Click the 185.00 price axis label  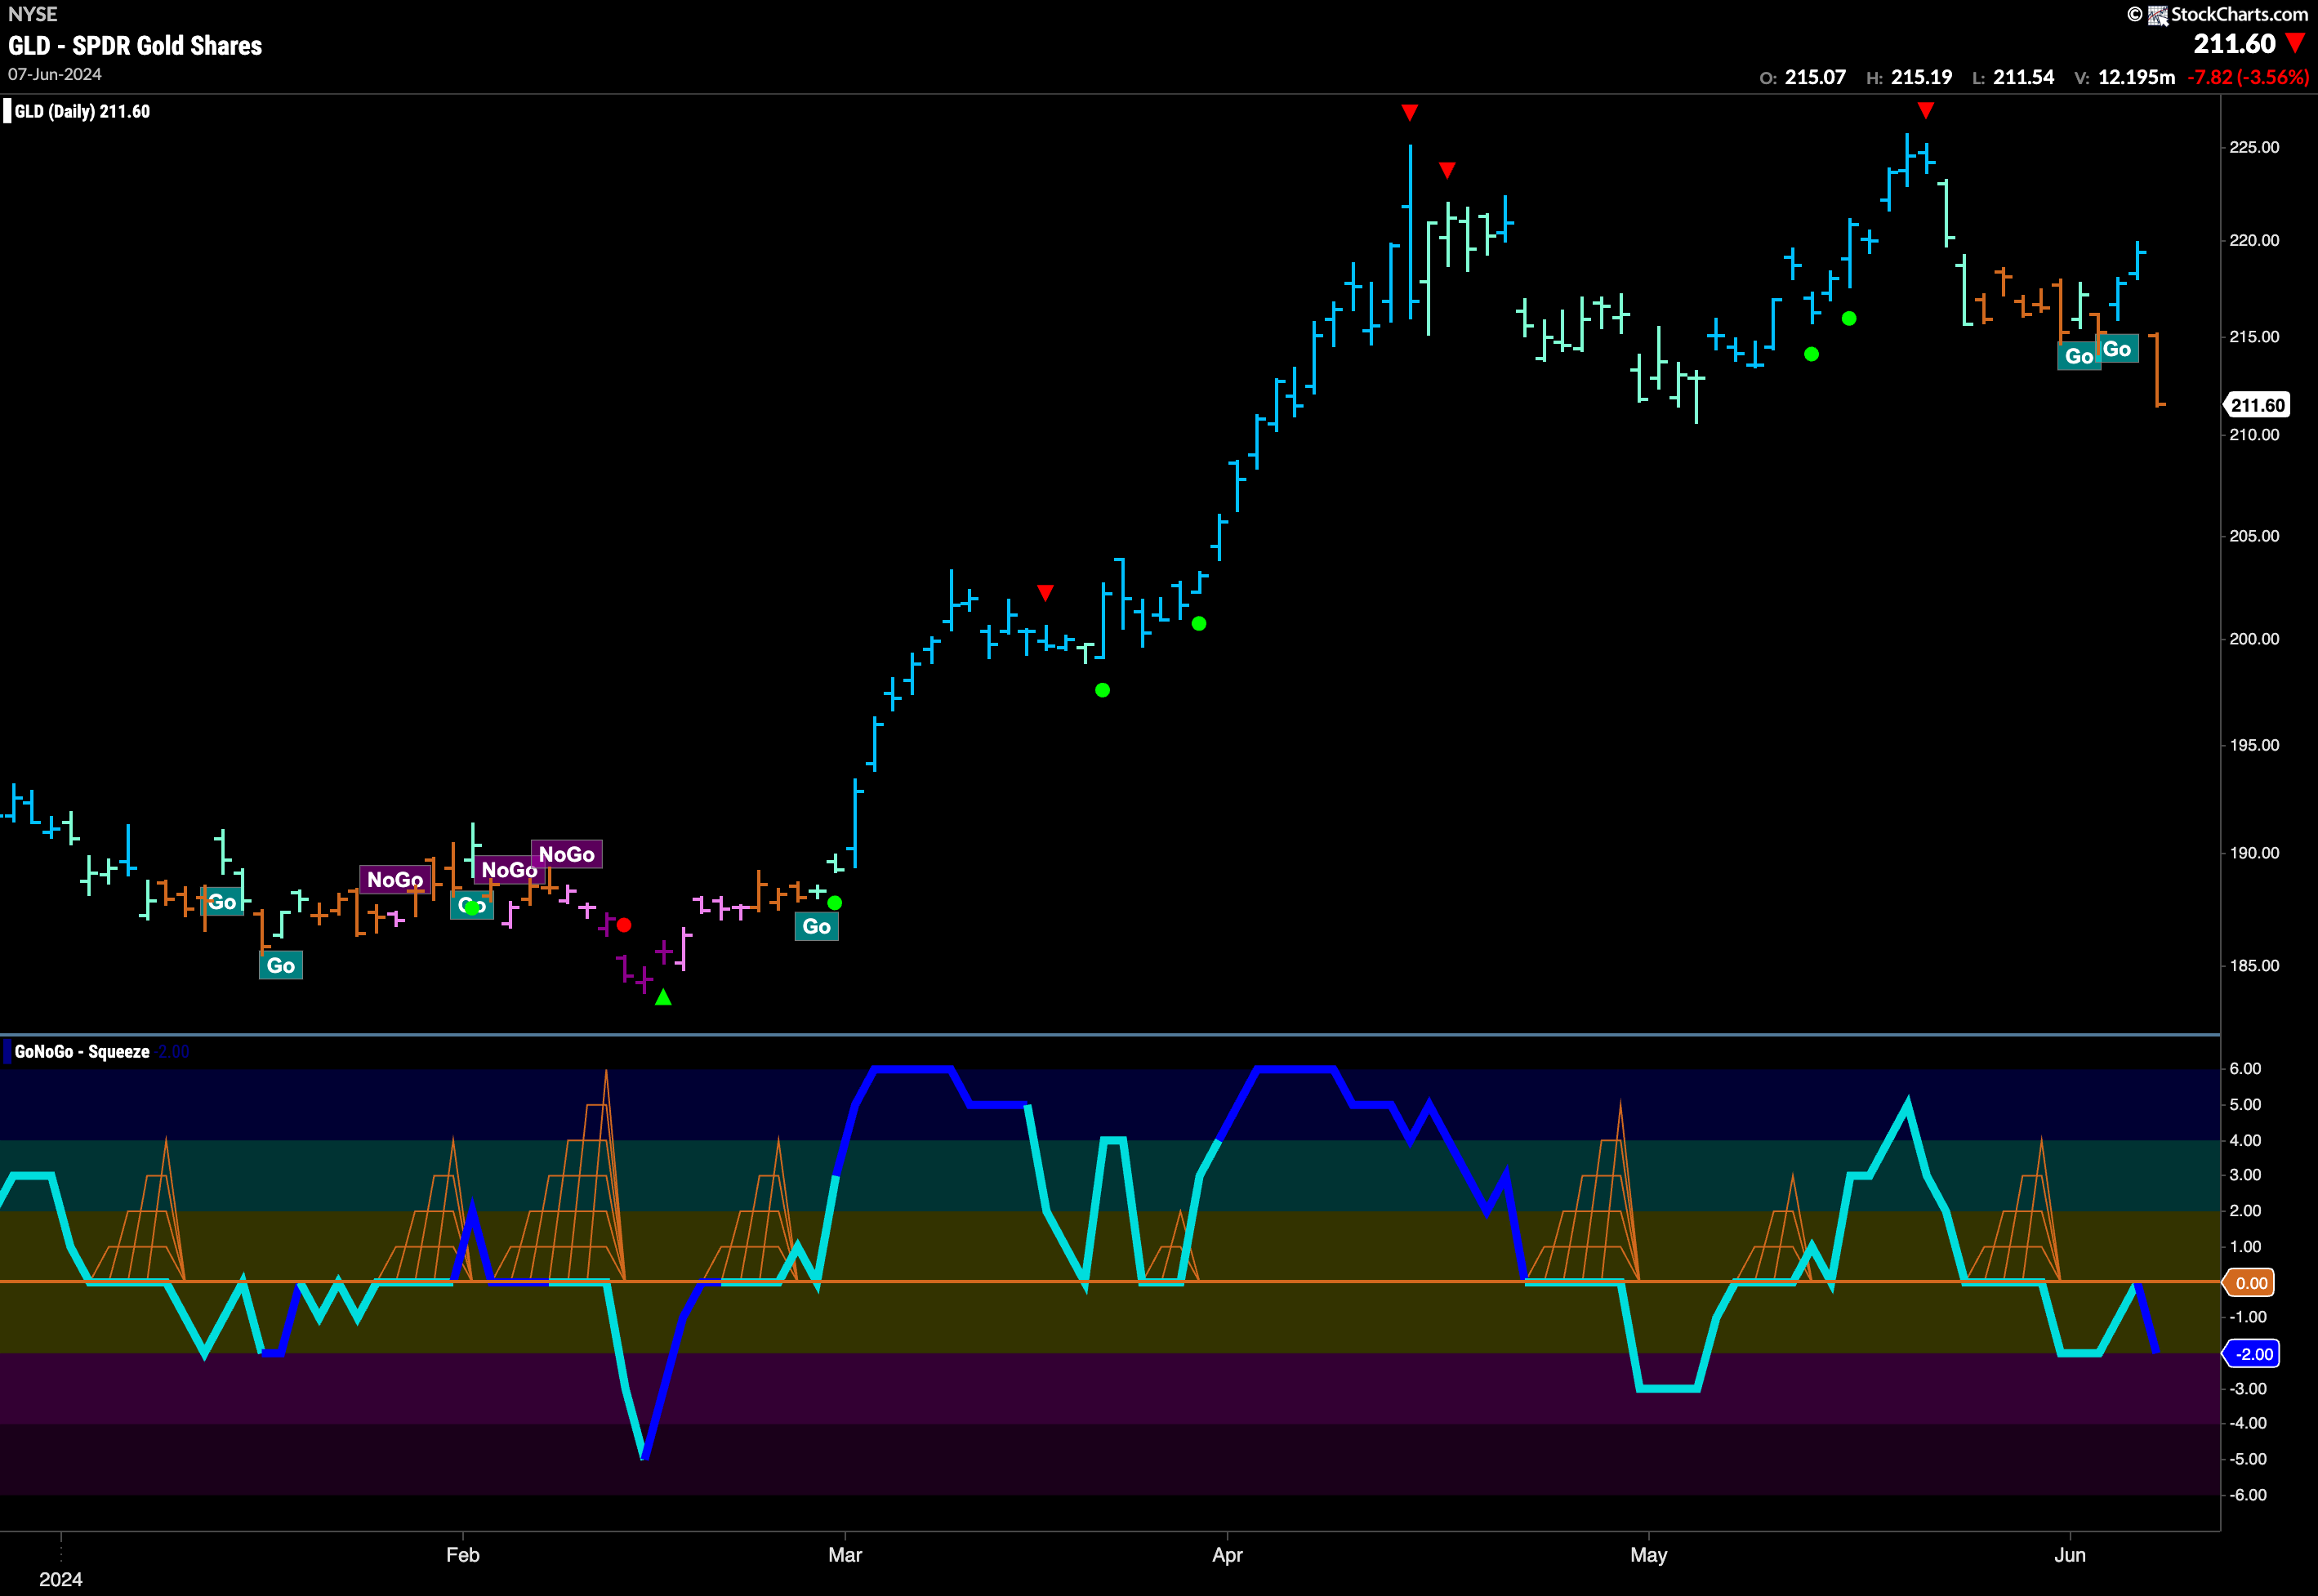2254,966
